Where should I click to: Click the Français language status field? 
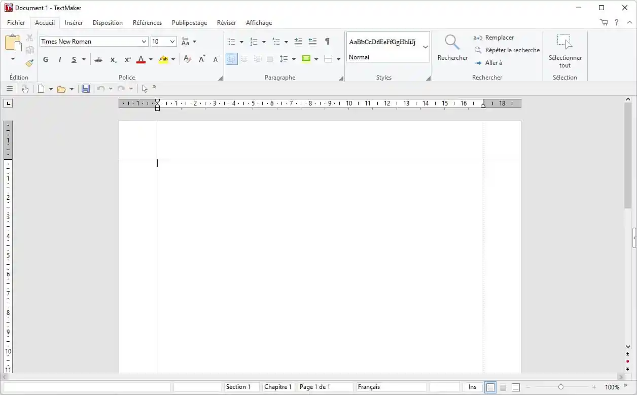[x=391, y=387]
